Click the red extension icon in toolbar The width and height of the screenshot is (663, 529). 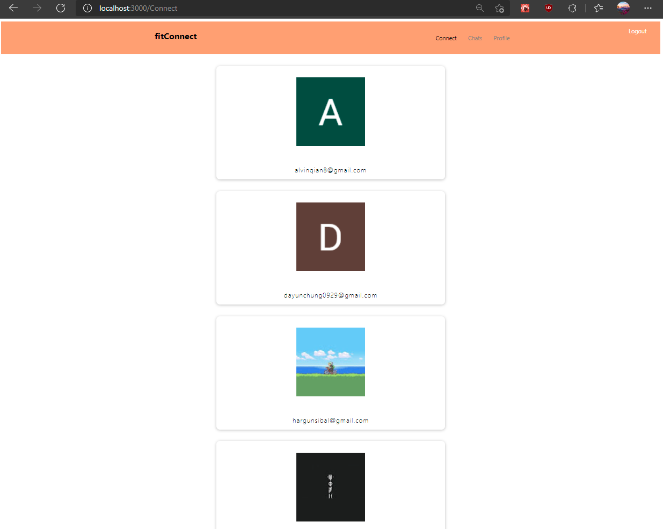(x=525, y=8)
